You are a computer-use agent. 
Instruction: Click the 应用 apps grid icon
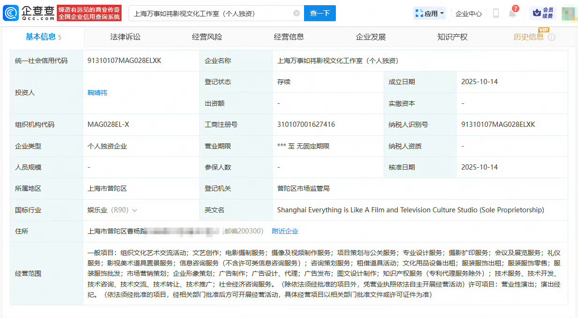click(418, 14)
